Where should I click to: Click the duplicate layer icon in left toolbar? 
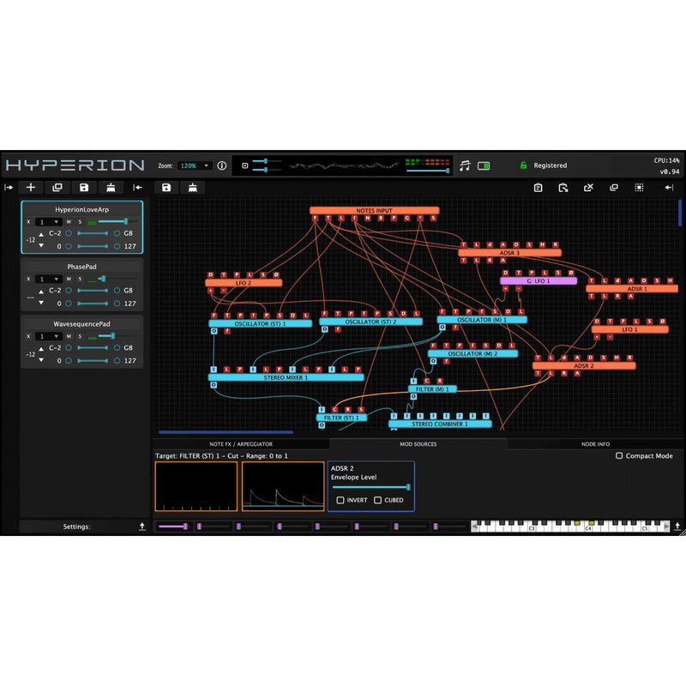57,187
